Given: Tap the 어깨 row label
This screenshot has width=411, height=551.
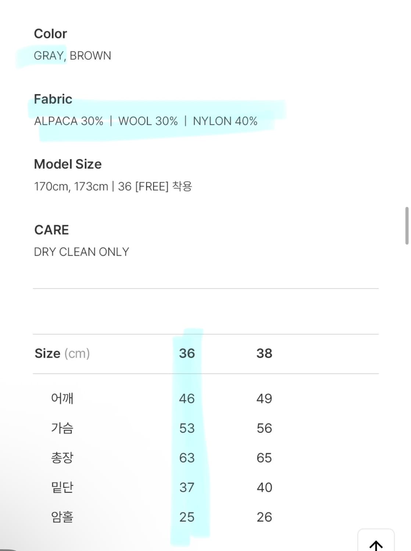Looking at the screenshot, I should pyautogui.click(x=62, y=398).
